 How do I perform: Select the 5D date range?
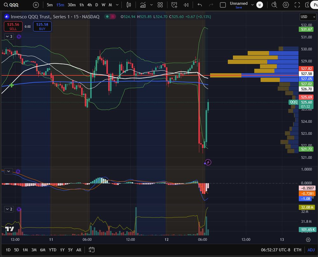tap(17, 250)
